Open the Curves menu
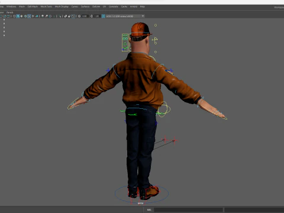 pyautogui.click(x=75, y=7)
